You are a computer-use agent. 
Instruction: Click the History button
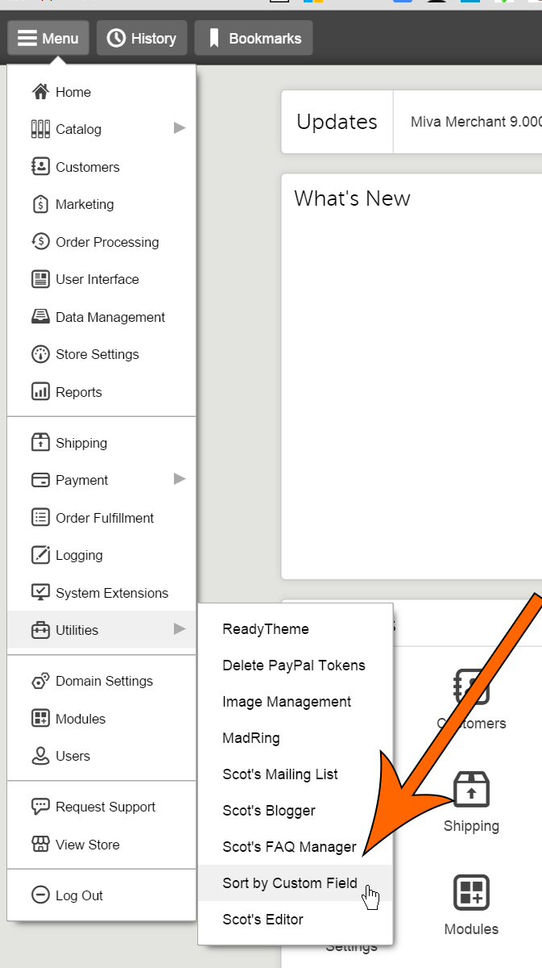click(x=142, y=38)
